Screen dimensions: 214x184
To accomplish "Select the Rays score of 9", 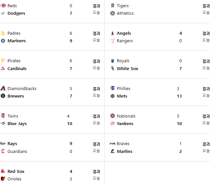I will click(x=71, y=144).
